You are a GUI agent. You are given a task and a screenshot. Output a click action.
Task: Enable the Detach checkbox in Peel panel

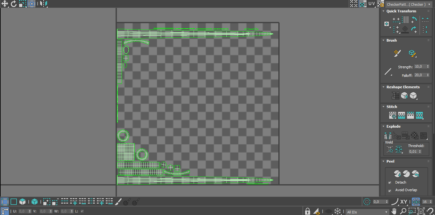pyautogui.click(x=390, y=182)
